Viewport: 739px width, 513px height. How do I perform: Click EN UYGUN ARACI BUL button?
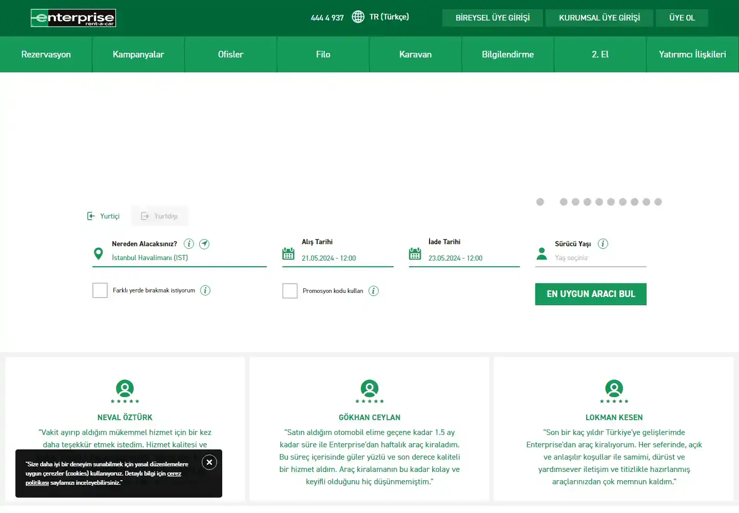[591, 294]
